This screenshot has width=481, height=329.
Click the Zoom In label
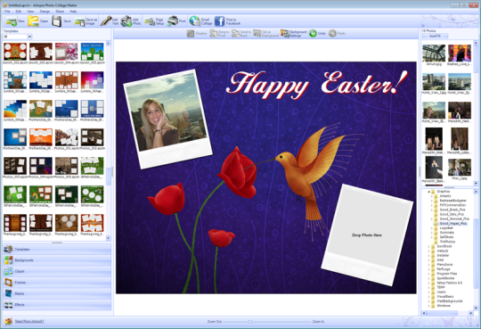pyautogui.click(x=318, y=321)
